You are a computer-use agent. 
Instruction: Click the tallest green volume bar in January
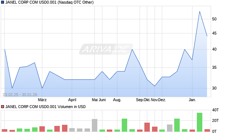tap(200, 122)
